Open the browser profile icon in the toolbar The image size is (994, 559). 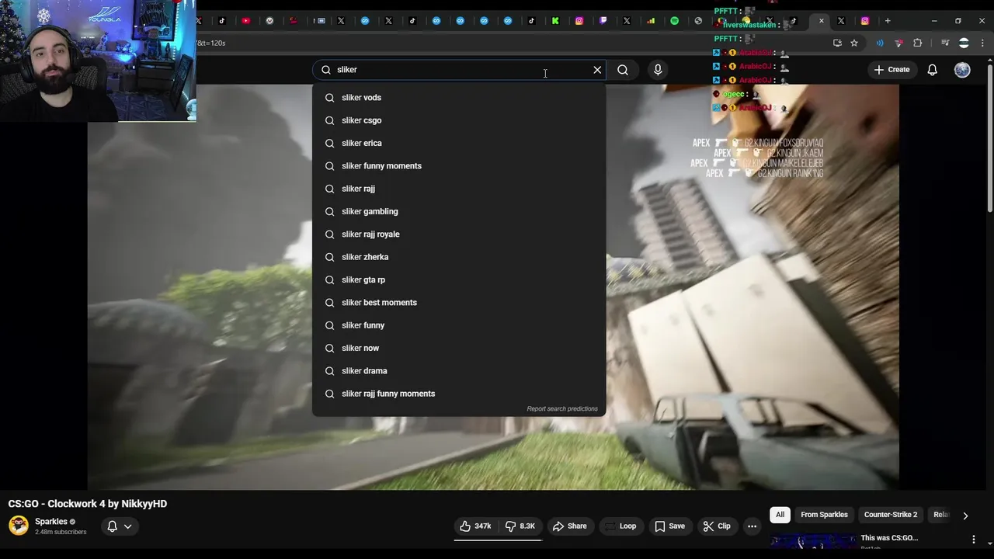(x=964, y=43)
